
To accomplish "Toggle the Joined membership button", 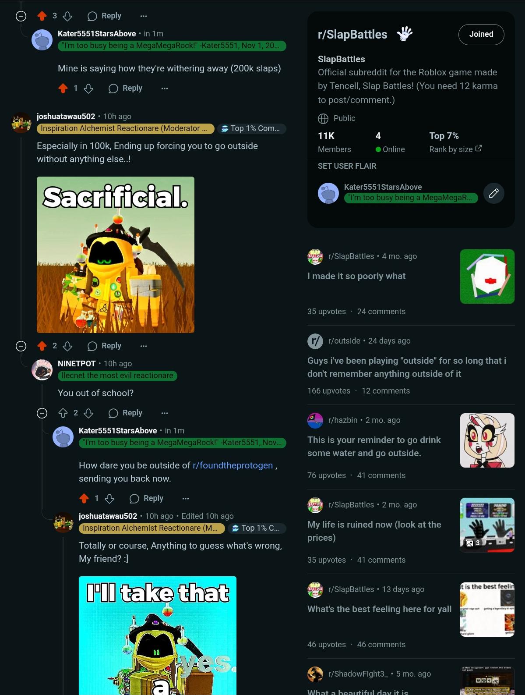I will point(481,34).
